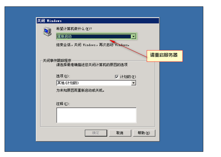
Task: Click the computer icon in the shutdown dialog
Action: [47, 31]
